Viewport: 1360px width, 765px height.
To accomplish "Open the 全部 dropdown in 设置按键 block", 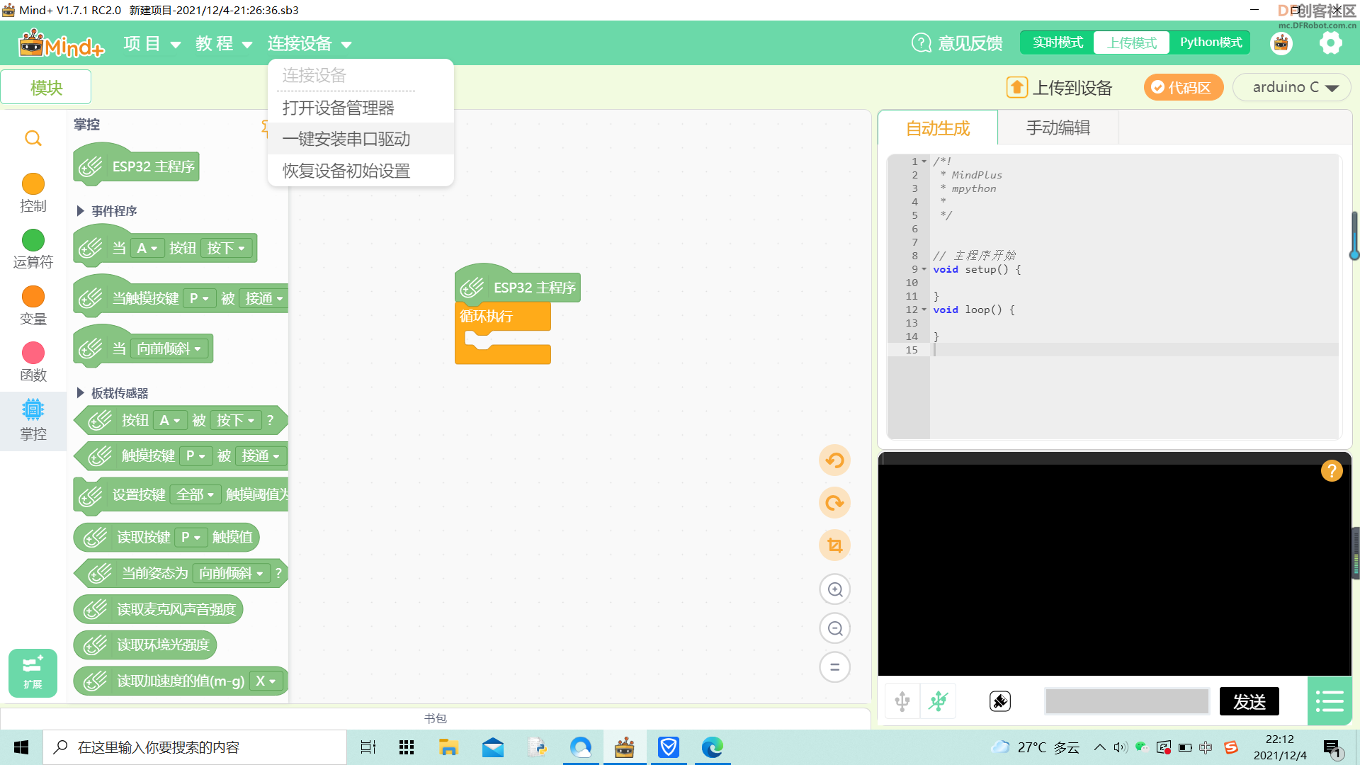I will pos(195,494).
